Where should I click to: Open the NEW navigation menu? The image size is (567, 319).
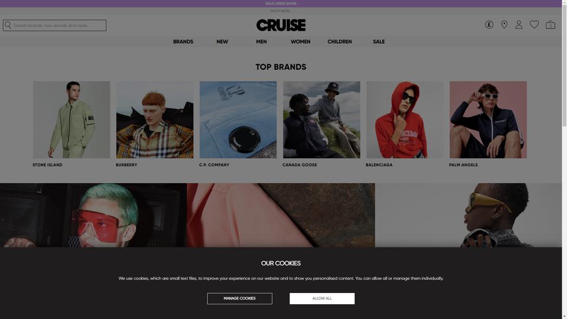tap(222, 41)
